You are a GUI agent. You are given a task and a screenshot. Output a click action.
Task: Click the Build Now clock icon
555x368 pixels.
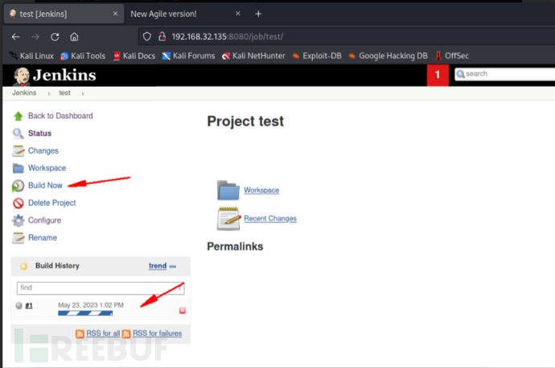(x=18, y=186)
